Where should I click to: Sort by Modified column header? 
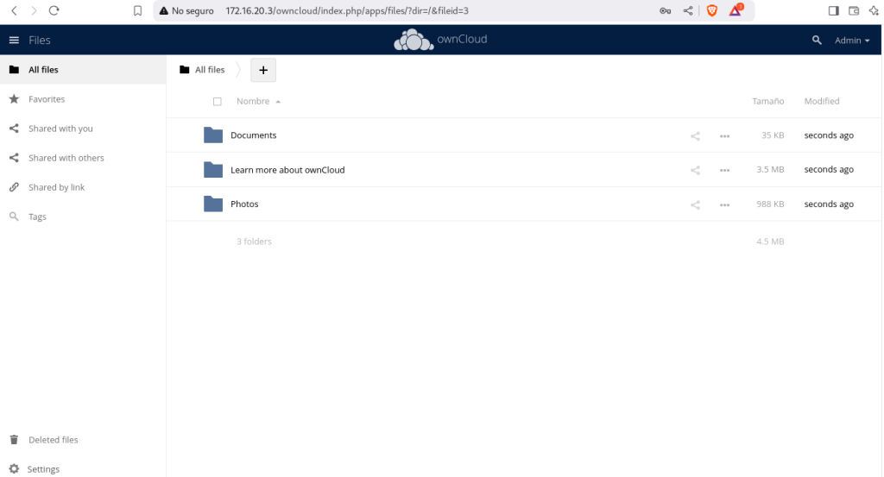822,102
